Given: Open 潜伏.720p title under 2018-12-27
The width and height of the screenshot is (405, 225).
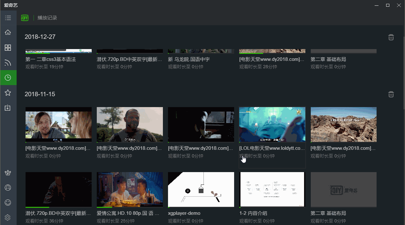Looking at the screenshot, I should [129, 59].
